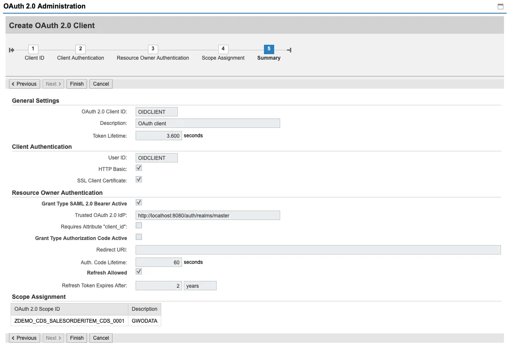Image resolution: width=507 pixels, height=347 pixels.
Task: Click the Redirect URI input field
Action: [318, 250]
